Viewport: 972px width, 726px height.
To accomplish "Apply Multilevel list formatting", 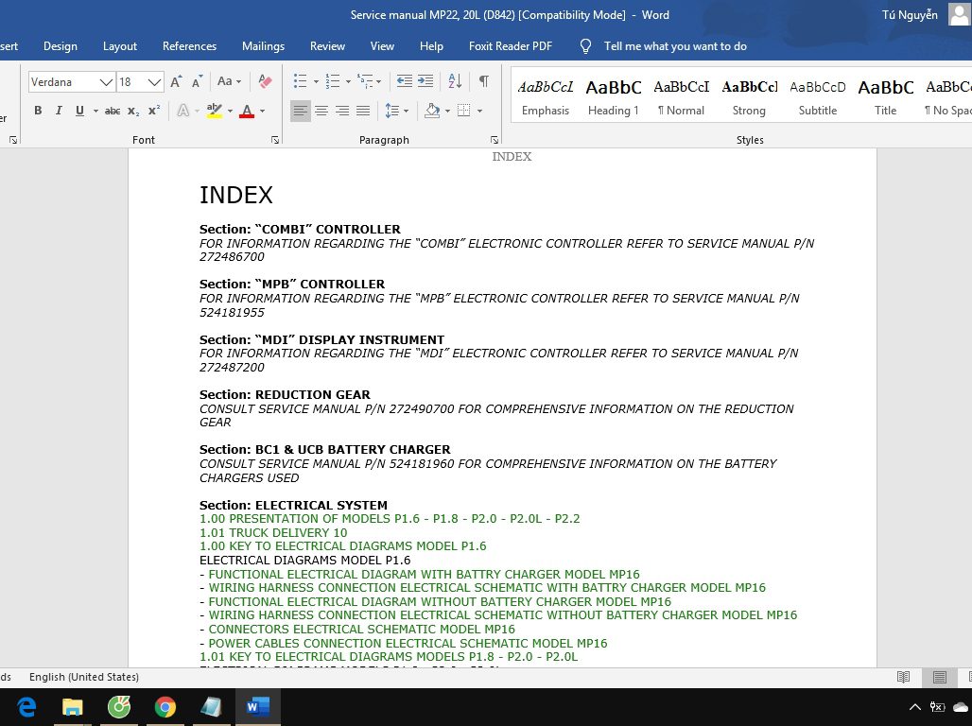I will pos(365,81).
